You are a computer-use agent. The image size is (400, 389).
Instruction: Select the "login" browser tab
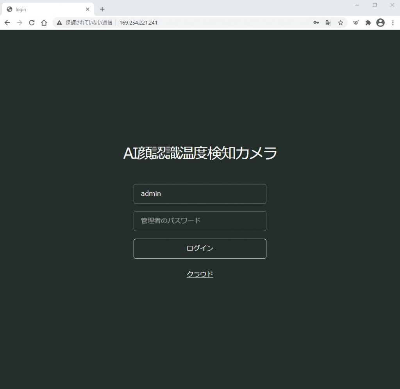[43, 9]
